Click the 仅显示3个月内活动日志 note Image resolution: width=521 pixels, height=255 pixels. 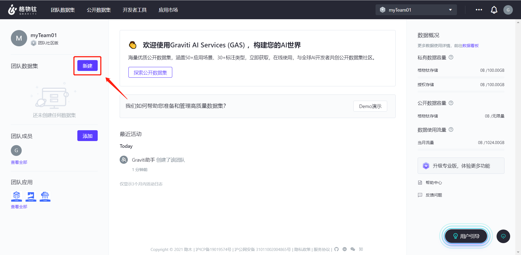coord(141,184)
